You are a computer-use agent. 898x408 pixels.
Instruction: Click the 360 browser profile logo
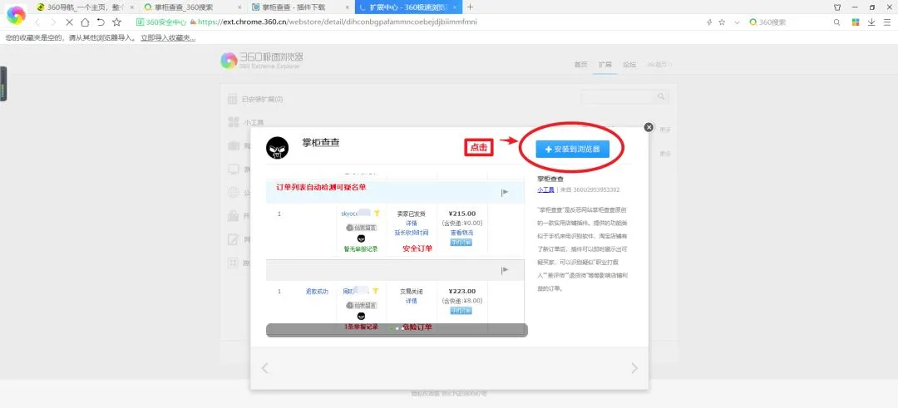click(16, 15)
